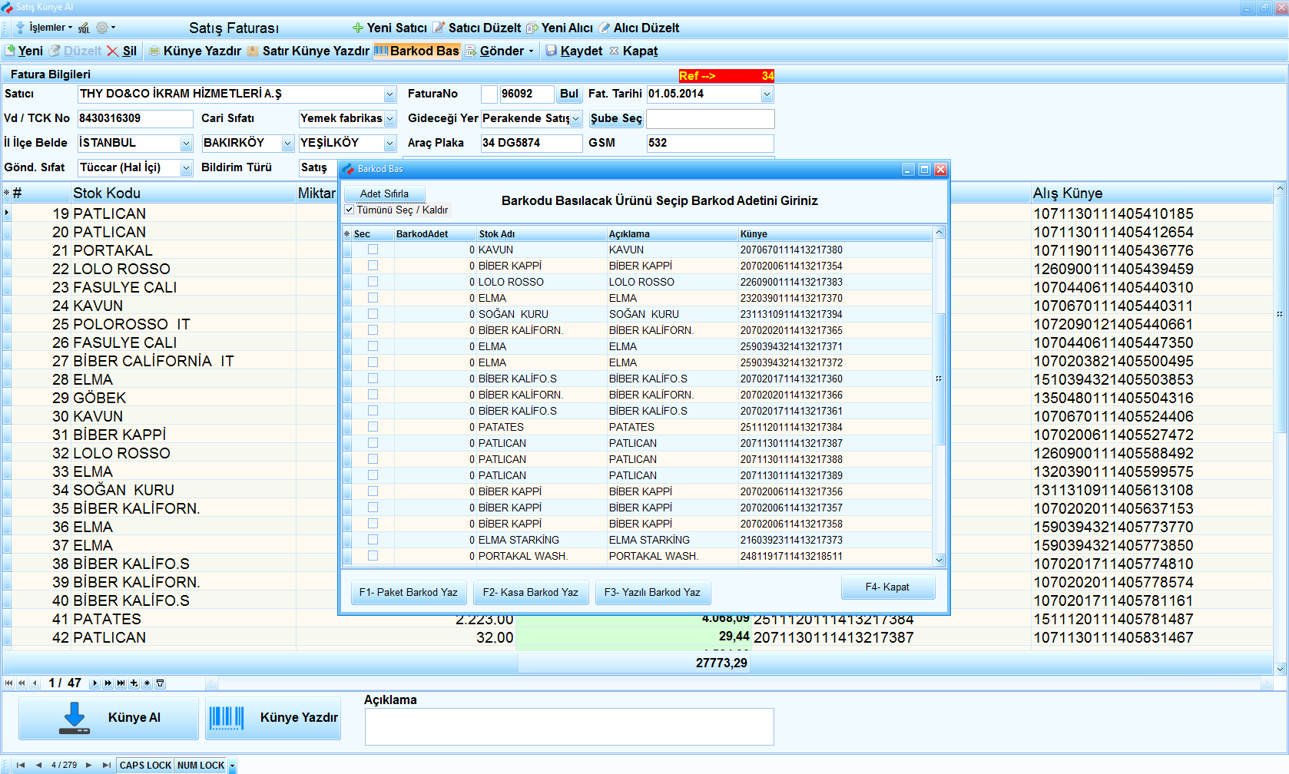Go to first record in bottom 4/279 navigator
This screenshot has width=1289, height=774.
point(21,765)
